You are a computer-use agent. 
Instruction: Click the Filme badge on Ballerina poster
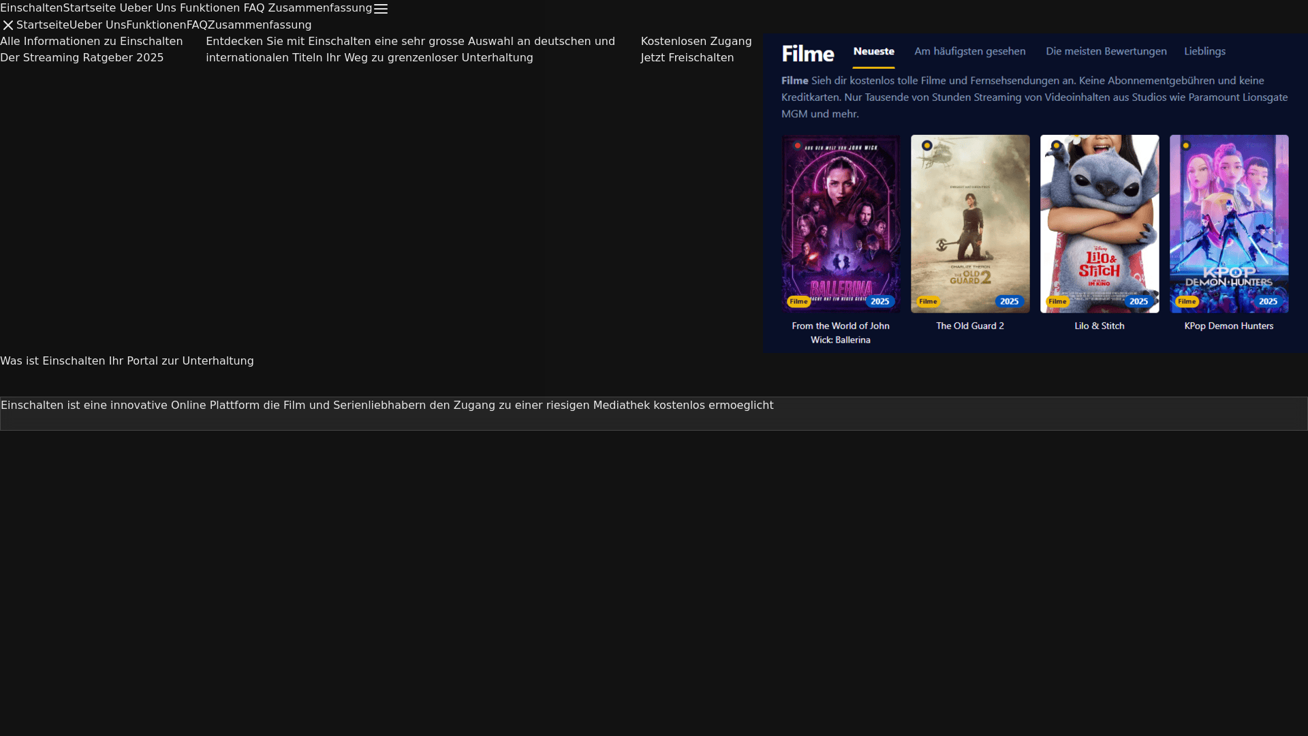(798, 301)
